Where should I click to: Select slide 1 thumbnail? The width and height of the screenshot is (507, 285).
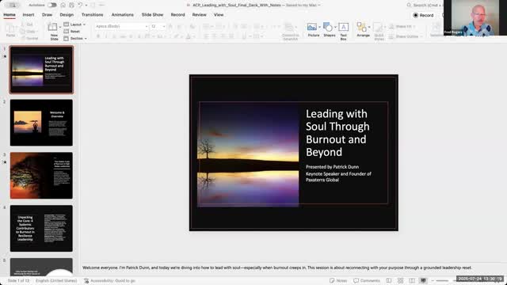(41, 70)
